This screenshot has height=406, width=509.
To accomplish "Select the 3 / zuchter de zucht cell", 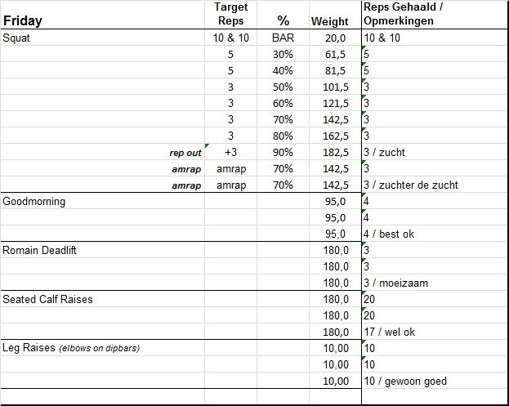I will pyautogui.click(x=411, y=185).
